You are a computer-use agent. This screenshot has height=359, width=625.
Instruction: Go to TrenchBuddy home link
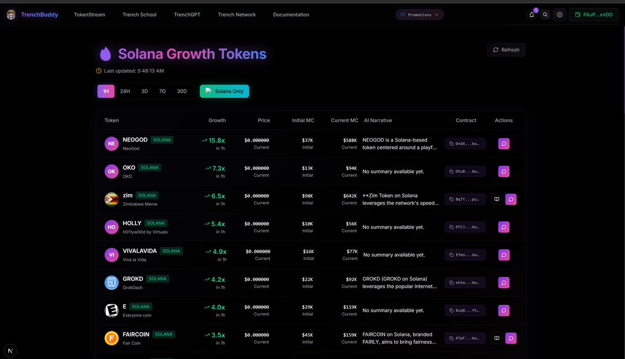pyautogui.click(x=40, y=15)
